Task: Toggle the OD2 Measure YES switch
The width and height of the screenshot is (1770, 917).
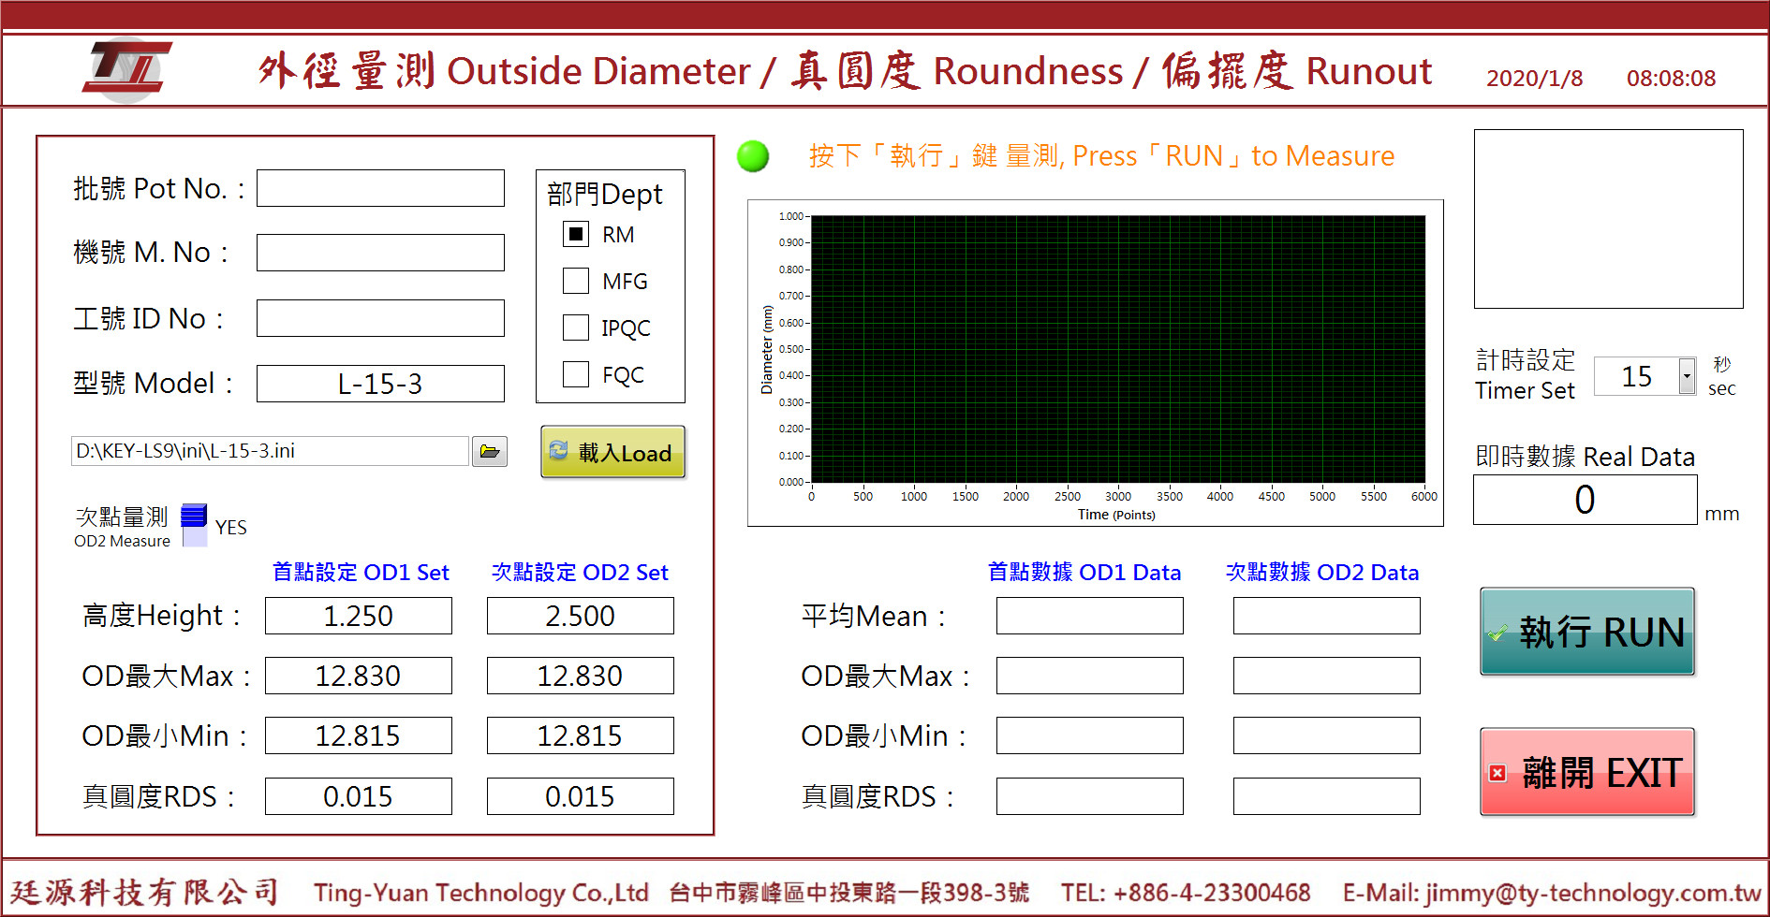Action: coord(194,525)
